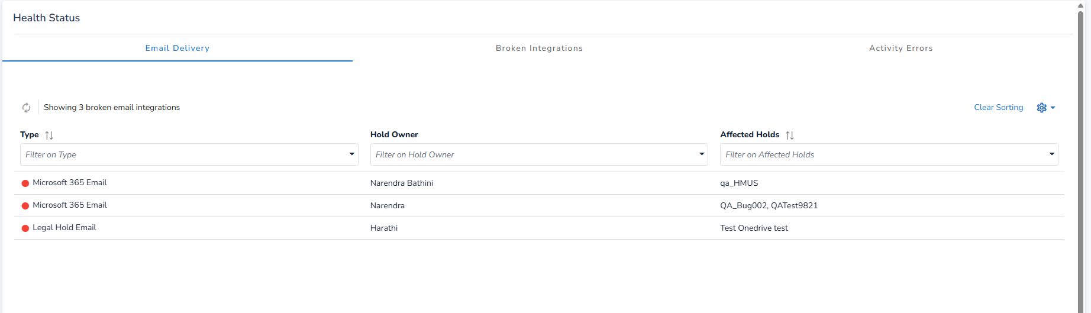
Task: Click red status dot for Narendra Bathini row
Action: tap(25, 183)
